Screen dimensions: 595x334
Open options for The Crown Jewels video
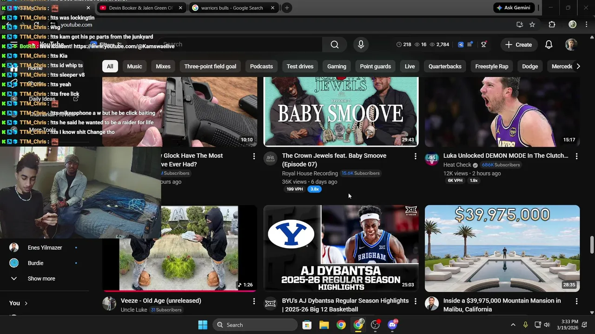coord(415,156)
